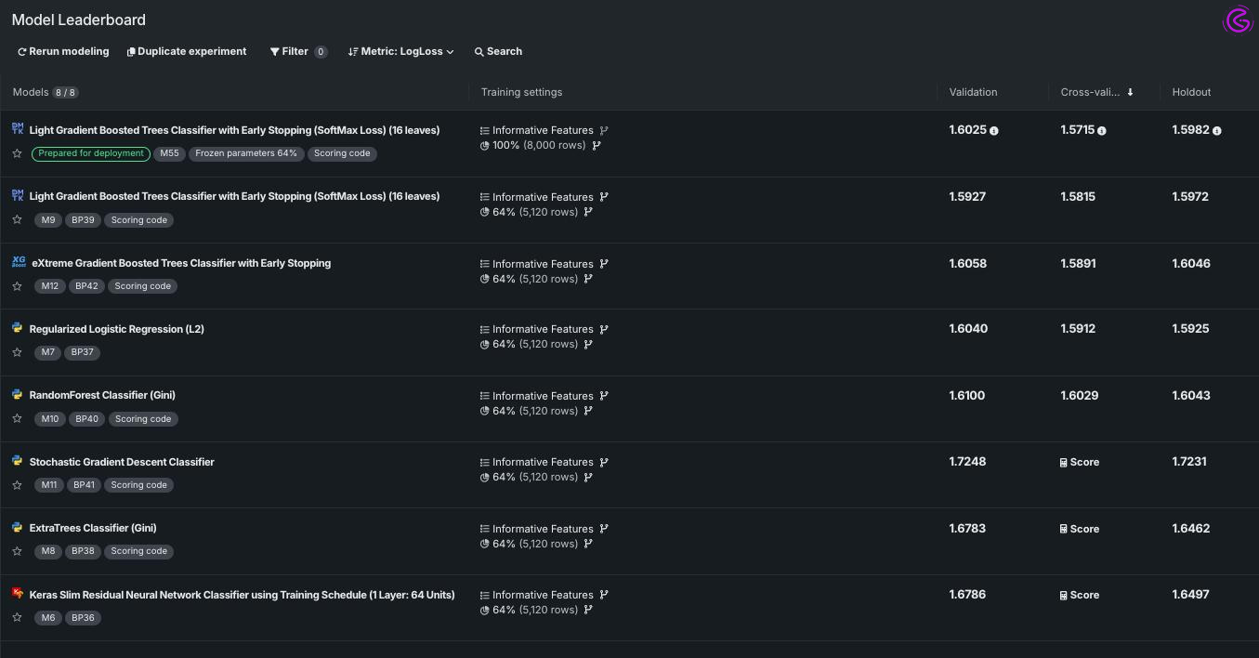Image resolution: width=1259 pixels, height=658 pixels.
Task: Open the Metric: LogLoss dropdown
Action: [x=400, y=51]
